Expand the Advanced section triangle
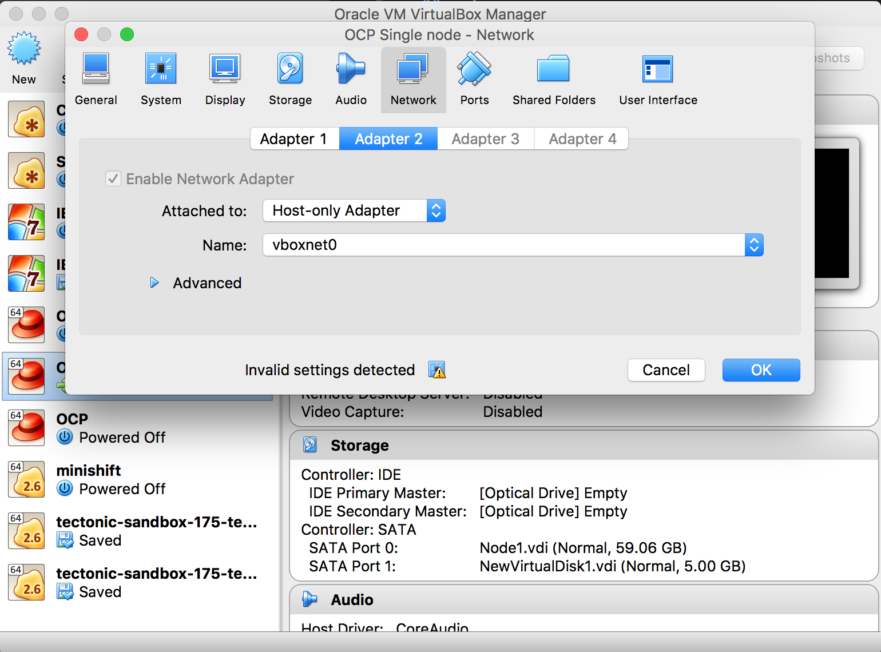Screen dimensions: 881x652 (154, 283)
